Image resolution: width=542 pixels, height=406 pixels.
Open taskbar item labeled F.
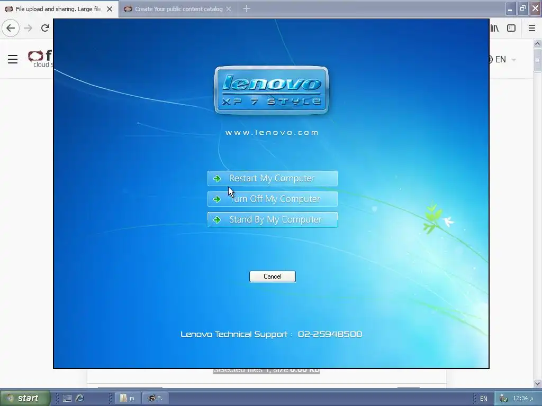tap(156, 399)
